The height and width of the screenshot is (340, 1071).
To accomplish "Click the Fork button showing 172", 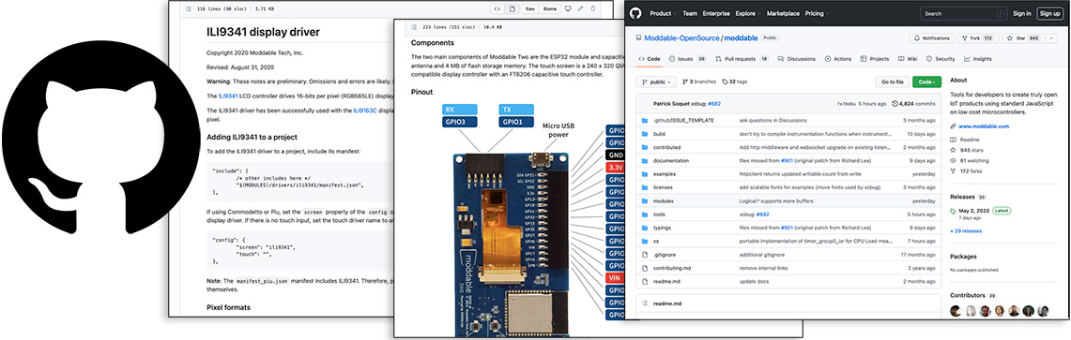I will [x=978, y=38].
